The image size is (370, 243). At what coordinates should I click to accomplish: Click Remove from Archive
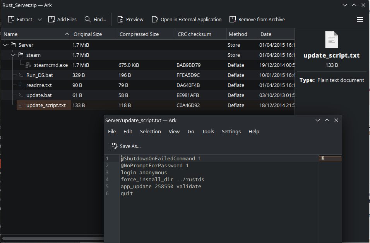click(257, 20)
